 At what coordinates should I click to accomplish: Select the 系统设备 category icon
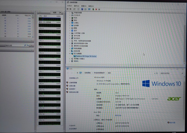(72, 51)
